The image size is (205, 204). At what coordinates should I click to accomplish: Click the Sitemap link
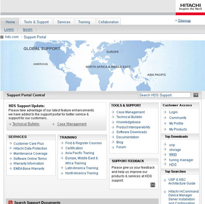(x=184, y=20)
